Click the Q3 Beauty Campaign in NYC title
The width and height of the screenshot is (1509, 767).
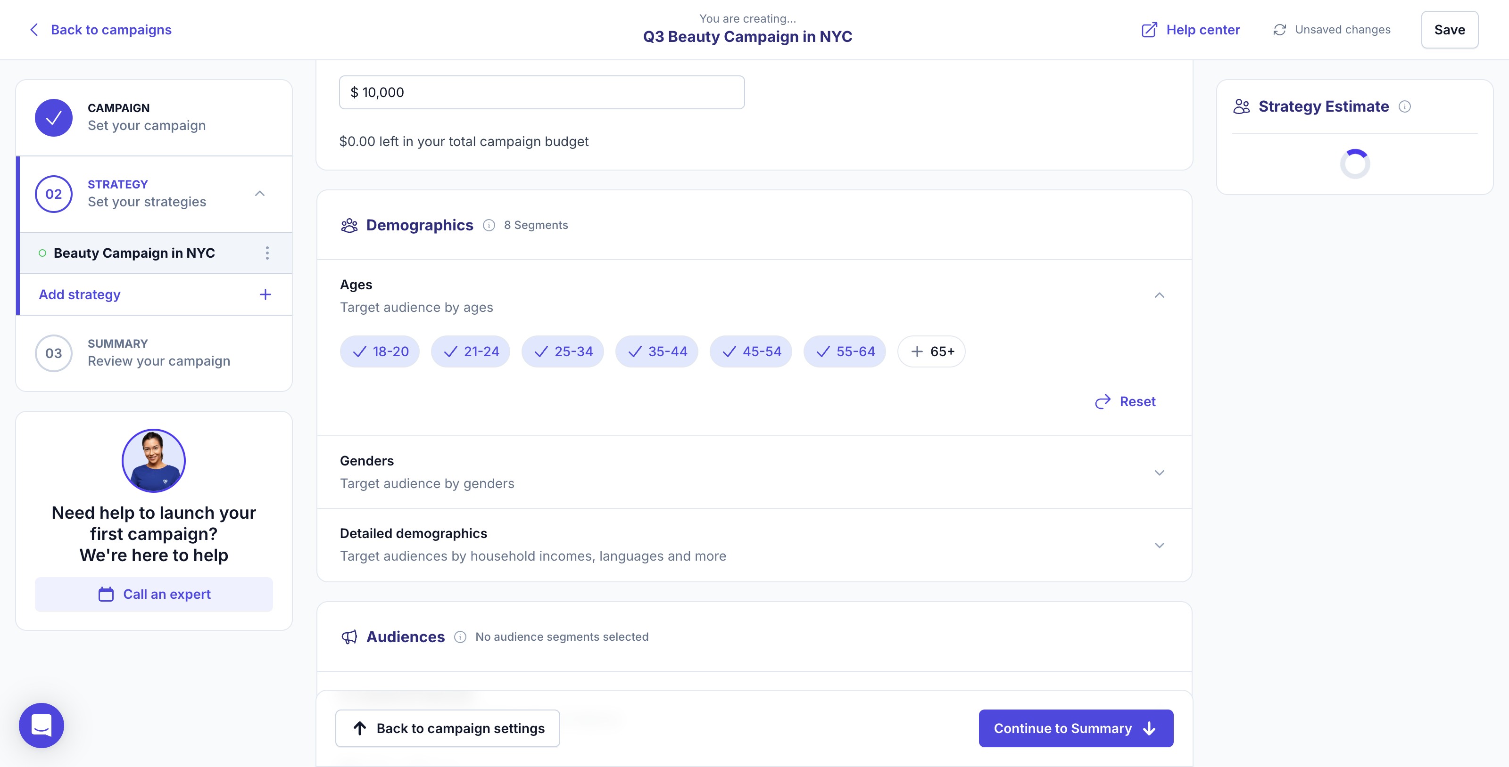(x=747, y=37)
